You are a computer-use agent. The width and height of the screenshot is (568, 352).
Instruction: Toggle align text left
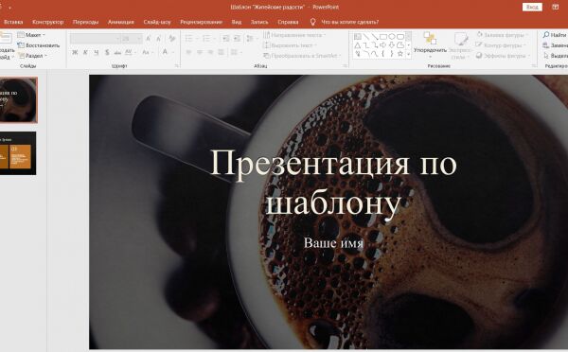click(188, 52)
